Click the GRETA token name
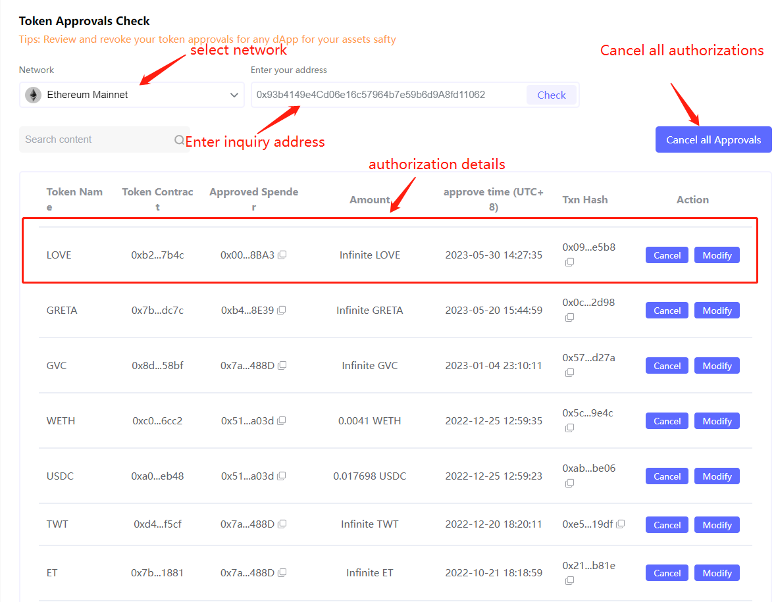The width and height of the screenshot is (776, 602). [x=62, y=311]
